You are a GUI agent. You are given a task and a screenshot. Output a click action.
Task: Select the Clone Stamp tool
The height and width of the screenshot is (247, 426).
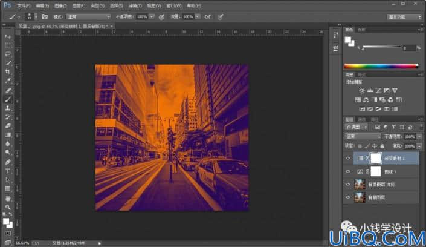pos(8,108)
